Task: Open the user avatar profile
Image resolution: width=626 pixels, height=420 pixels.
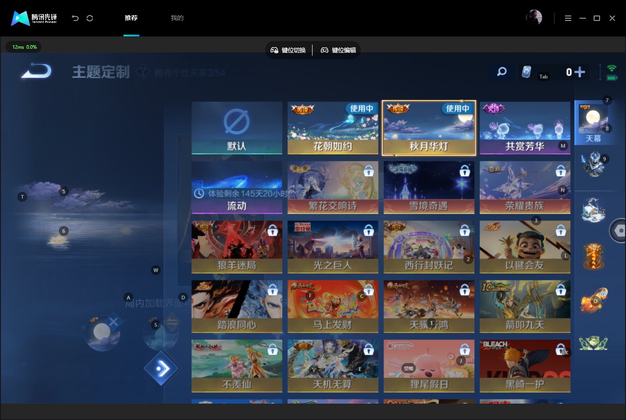Action: pos(534,18)
